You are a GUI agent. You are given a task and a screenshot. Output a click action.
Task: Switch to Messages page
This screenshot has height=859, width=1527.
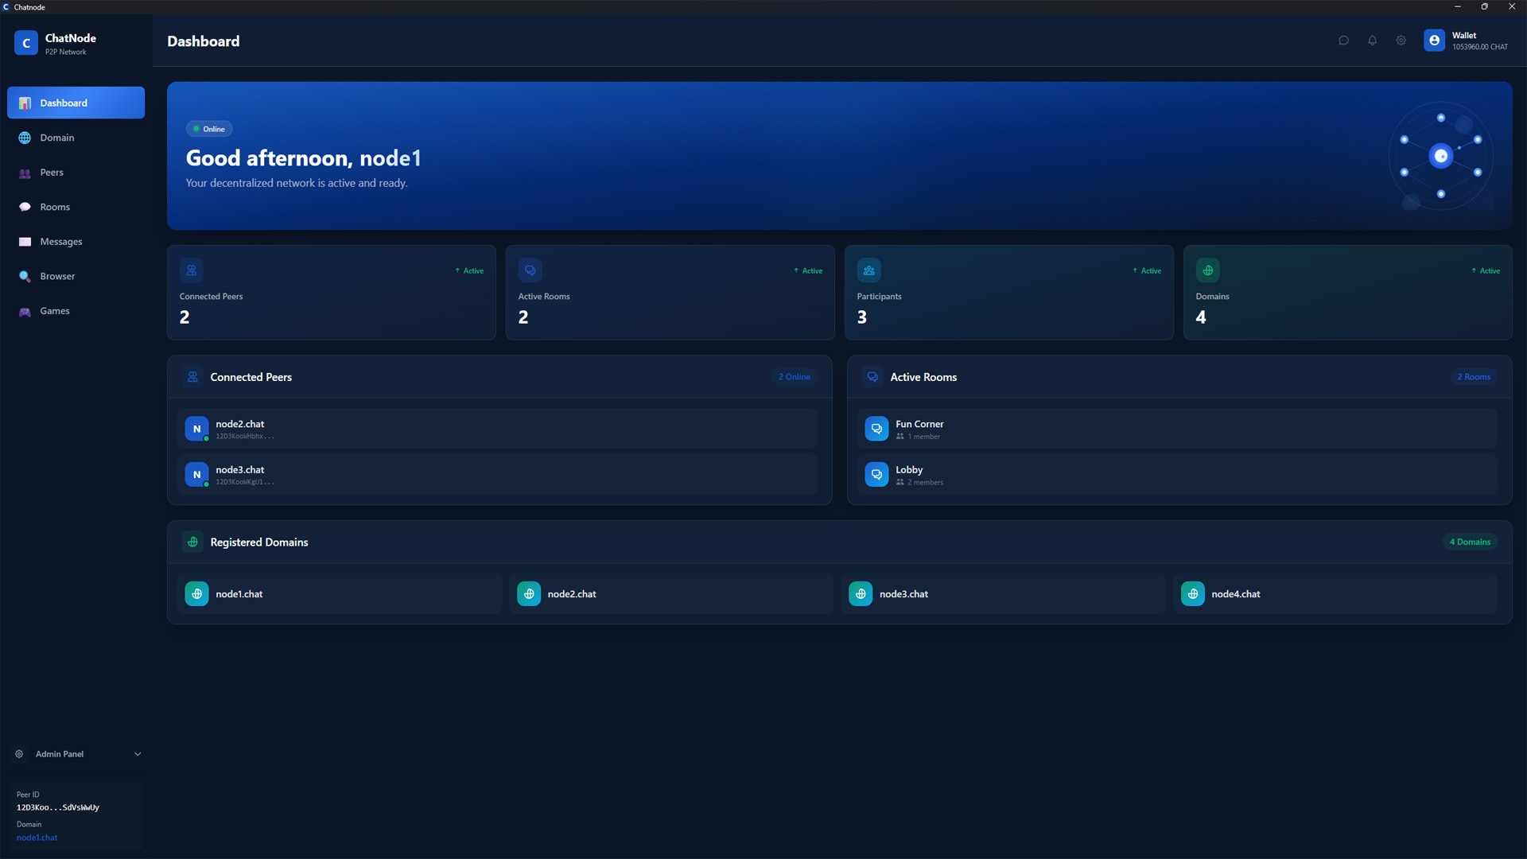pyautogui.click(x=61, y=242)
